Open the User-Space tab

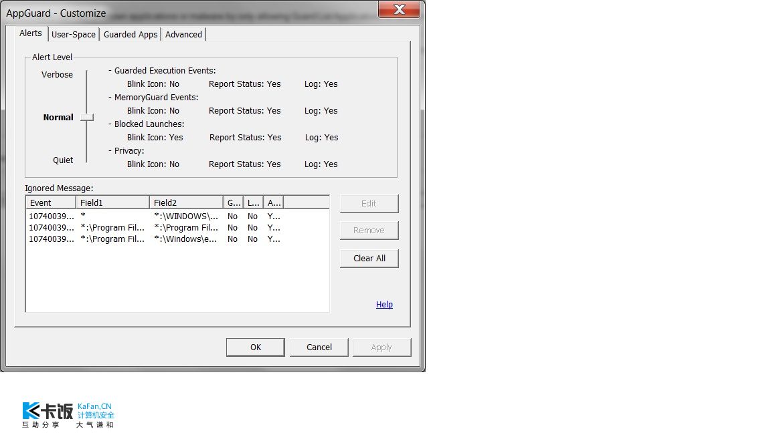(x=73, y=34)
